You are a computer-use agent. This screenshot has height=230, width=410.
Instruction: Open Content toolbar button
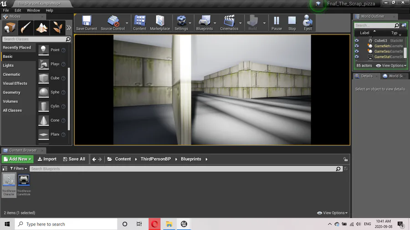coord(140,23)
